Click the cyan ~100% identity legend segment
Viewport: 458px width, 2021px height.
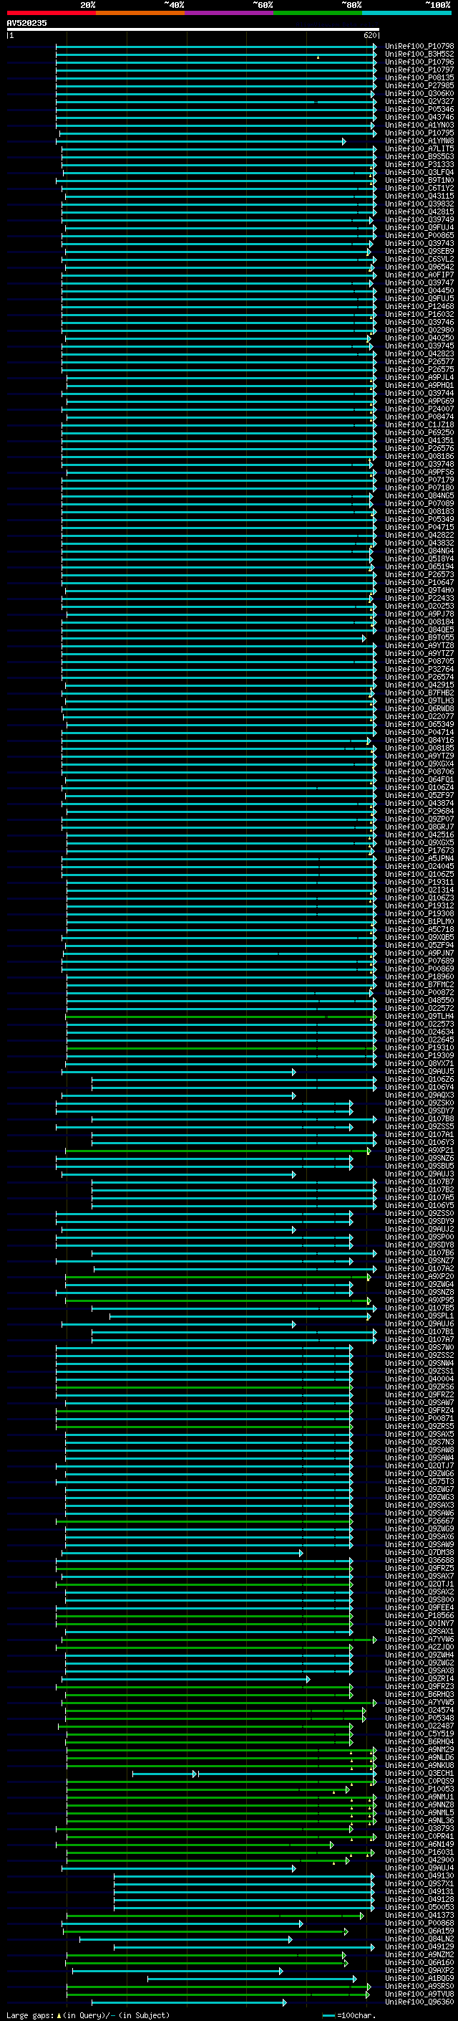point(406,13)
